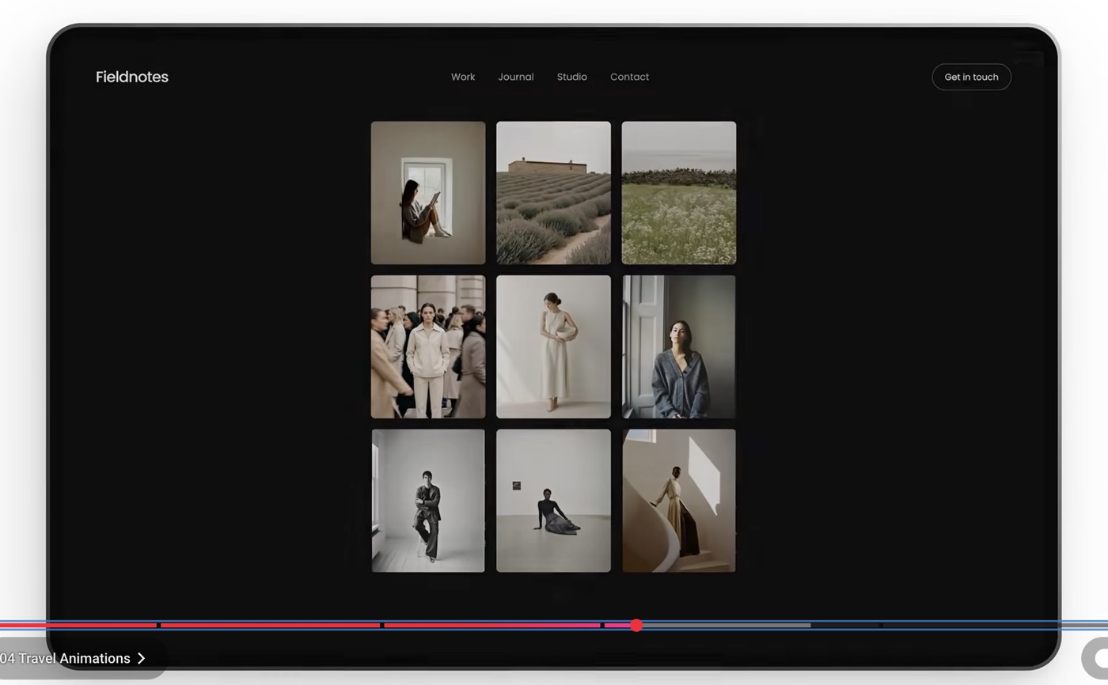The height and width of the screenshot is (685, 1108).
Task: Open photo of woman reading by window
Action: [428, 193]
